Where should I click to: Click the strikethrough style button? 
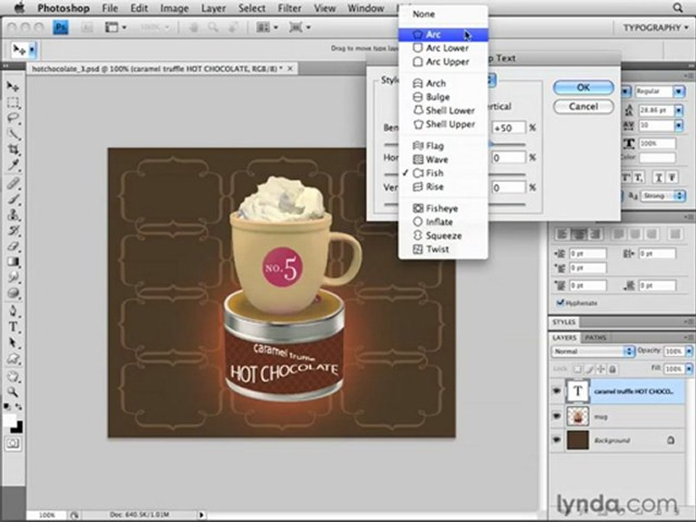[673, 178]
